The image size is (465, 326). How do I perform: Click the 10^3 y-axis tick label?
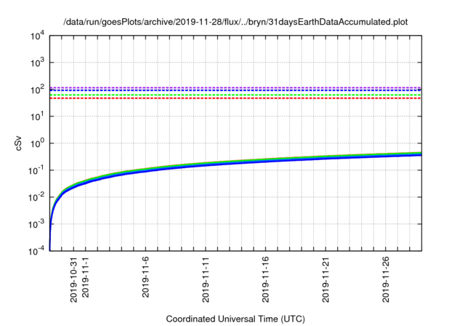point(37,63)
